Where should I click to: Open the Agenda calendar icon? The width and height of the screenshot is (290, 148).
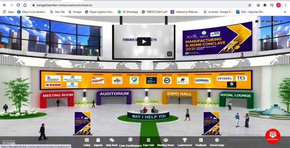click(x=98, y=140)
